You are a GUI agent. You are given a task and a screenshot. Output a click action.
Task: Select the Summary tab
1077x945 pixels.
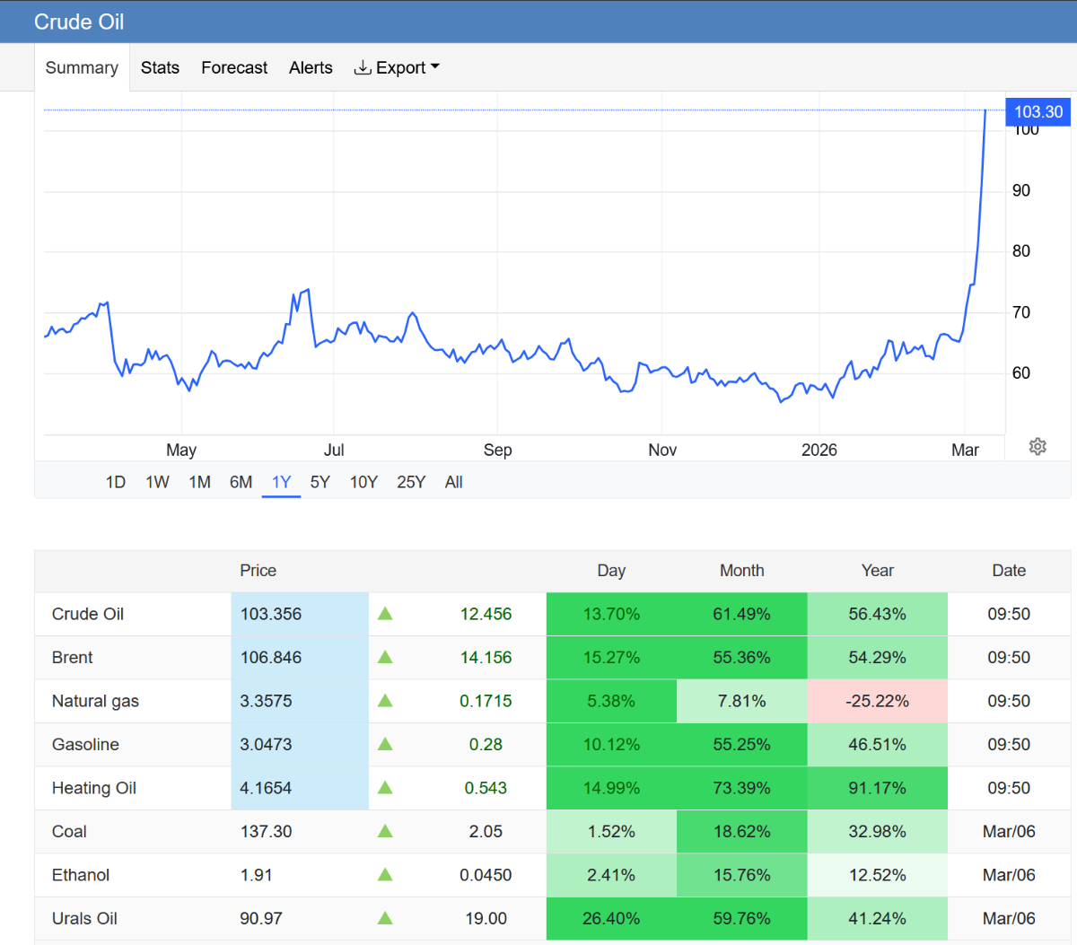pos(82,68)
